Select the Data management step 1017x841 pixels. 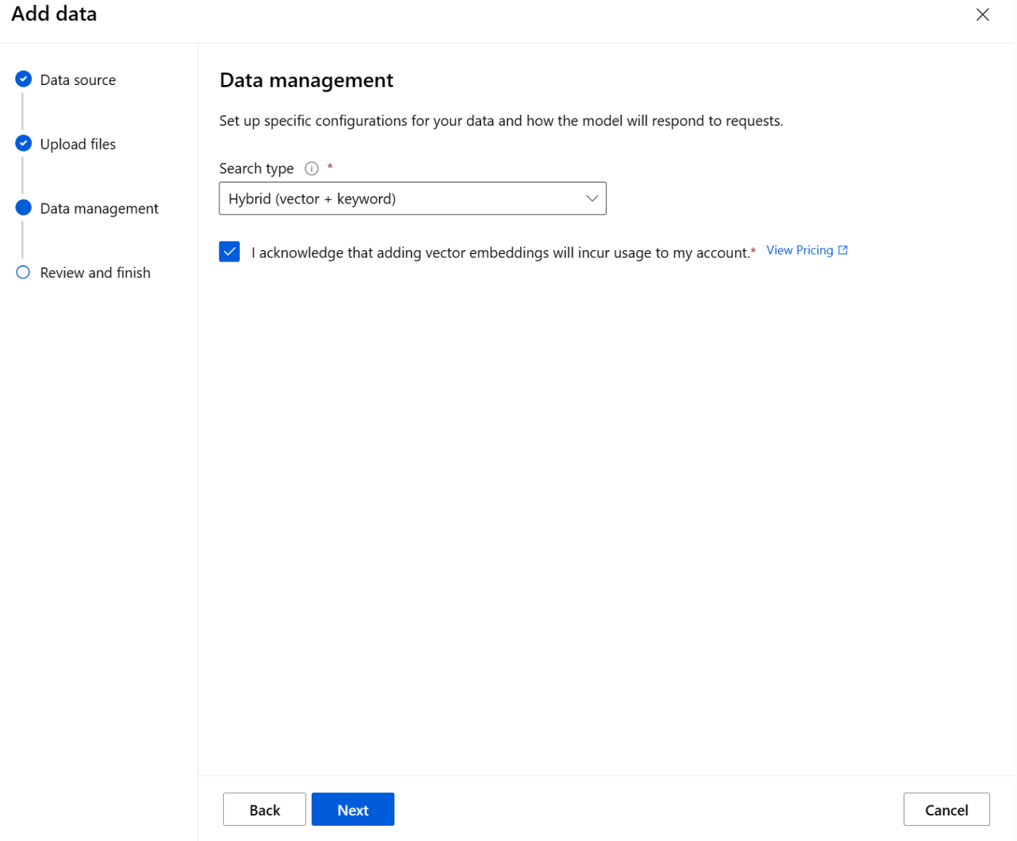point(99,209)
